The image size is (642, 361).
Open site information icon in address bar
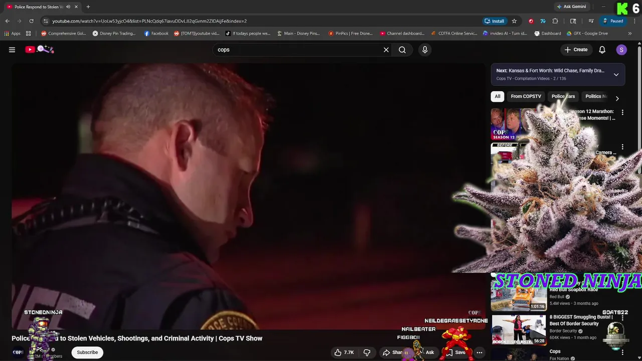[x=46, y=21]
